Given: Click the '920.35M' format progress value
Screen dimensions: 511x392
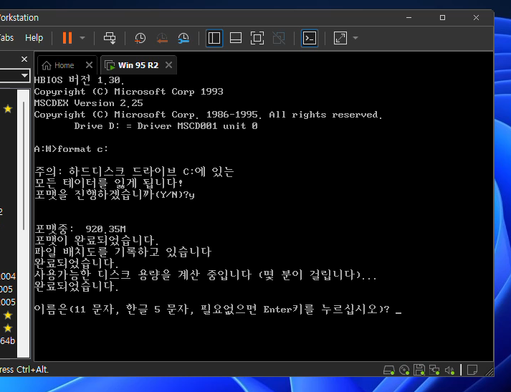Looking at the screenshot, I should pos(105,229).
